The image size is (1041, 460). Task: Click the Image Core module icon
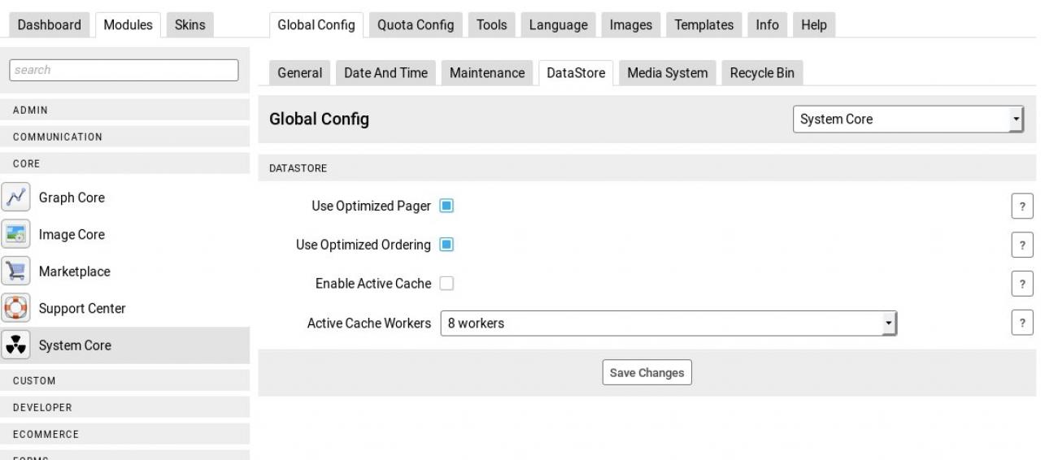tap(15, 235)
